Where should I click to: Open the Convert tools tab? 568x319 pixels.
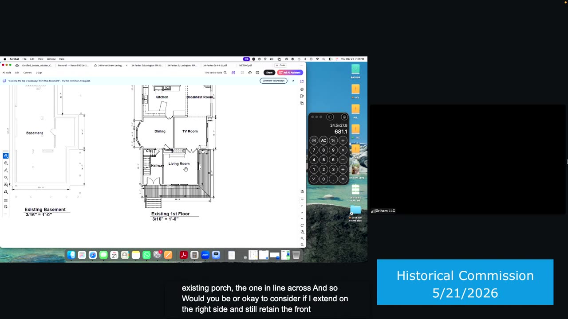click(x=28, y=73)
